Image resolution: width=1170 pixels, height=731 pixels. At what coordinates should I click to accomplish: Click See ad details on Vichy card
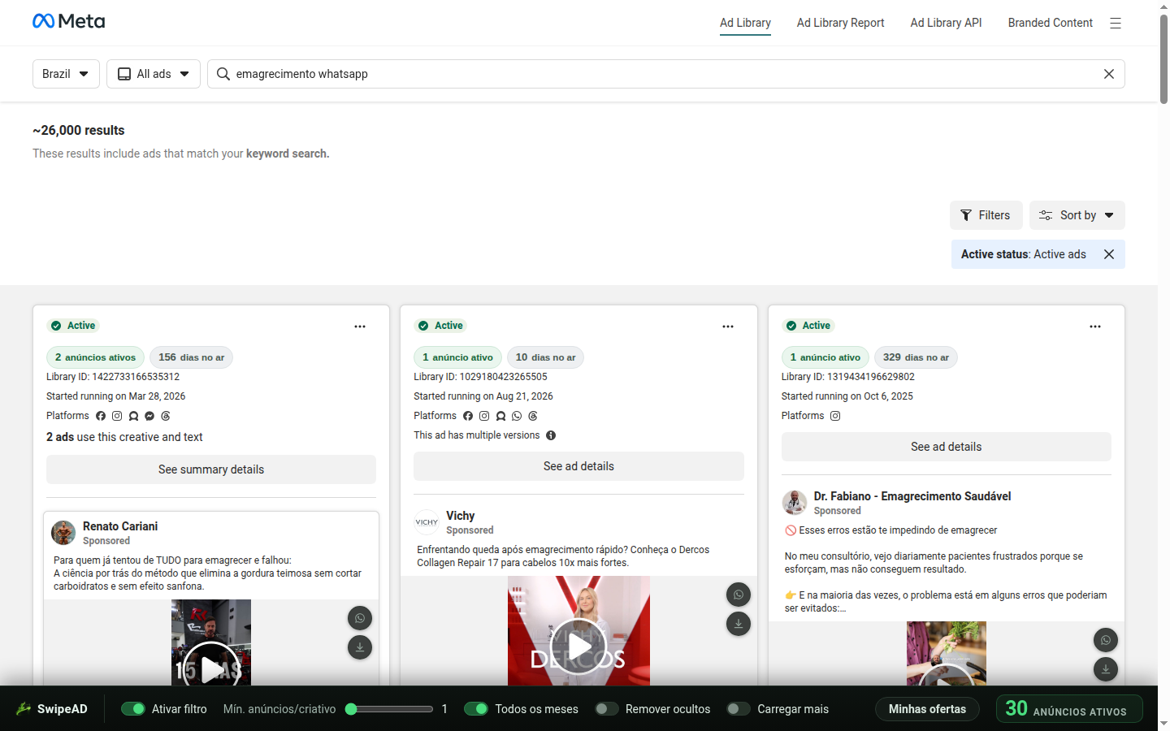[x=578, y=466]
